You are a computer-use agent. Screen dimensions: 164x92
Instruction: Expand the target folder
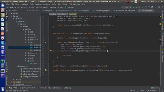(12, 82)
